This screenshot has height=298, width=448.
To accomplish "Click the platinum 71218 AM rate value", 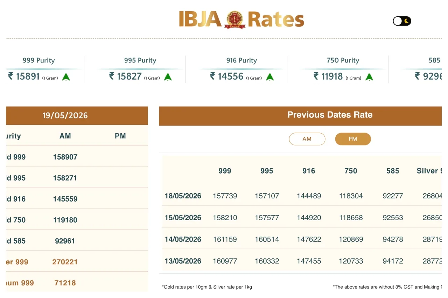I will pyautogui.click(x=65, y=283).
